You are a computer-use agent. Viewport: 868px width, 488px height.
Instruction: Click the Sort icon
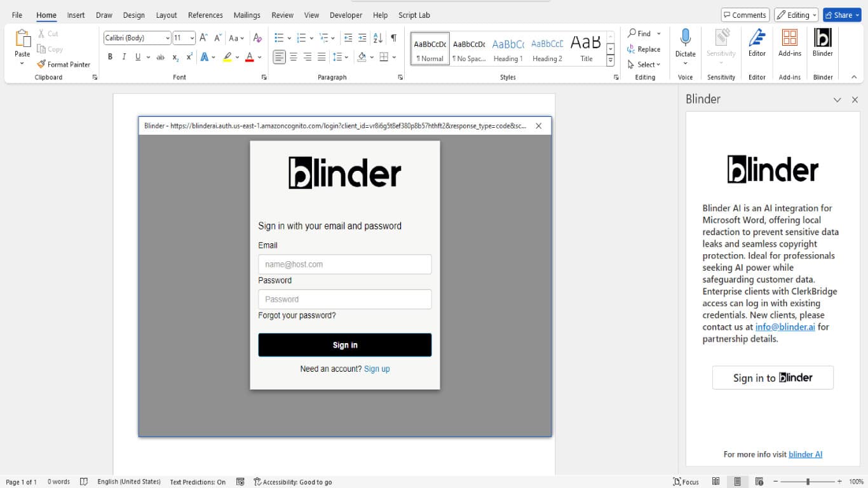[x=378, y=38]
